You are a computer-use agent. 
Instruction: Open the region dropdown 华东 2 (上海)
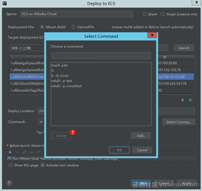tap(27, 48)
